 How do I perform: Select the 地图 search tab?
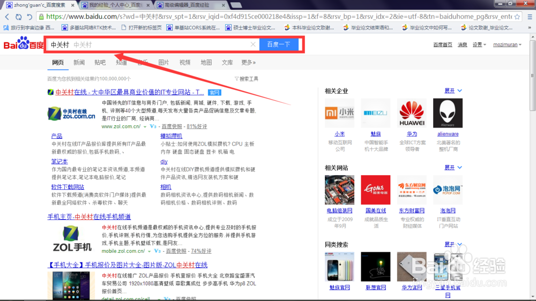pyautogui.click(x=206, y=63)
